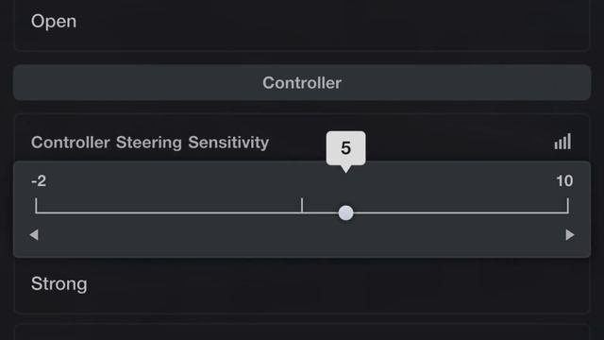This screenshot has height=340, width=604.
Task: Click the signal bars icon beside Steering Sensitivity
Action: point(562,142)
